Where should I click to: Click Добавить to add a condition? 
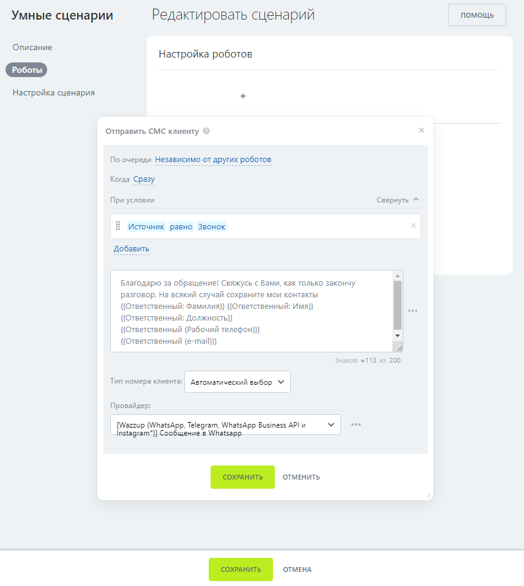tap(132, 249)
